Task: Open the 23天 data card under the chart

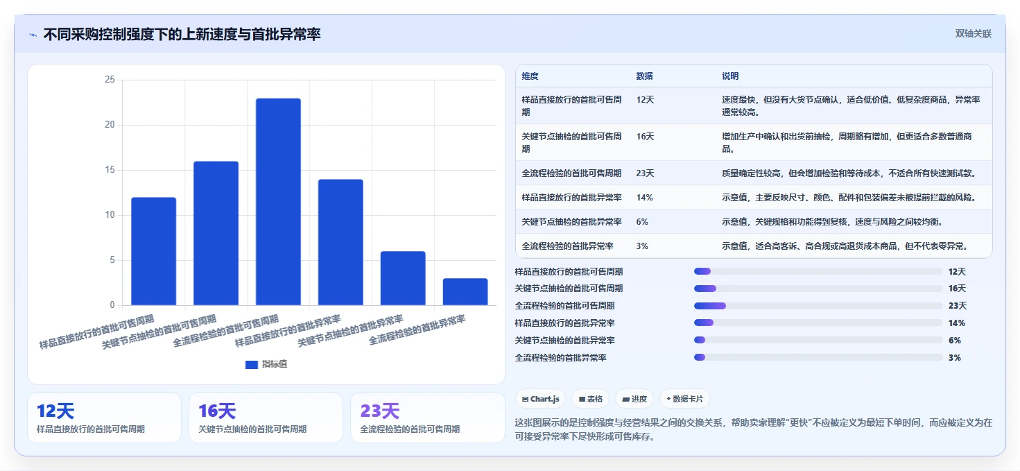Action: (428, 418)
